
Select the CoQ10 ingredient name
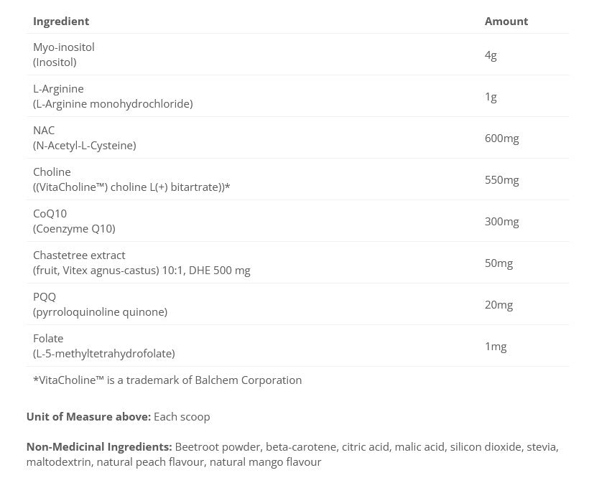click(x=50, y=214)
